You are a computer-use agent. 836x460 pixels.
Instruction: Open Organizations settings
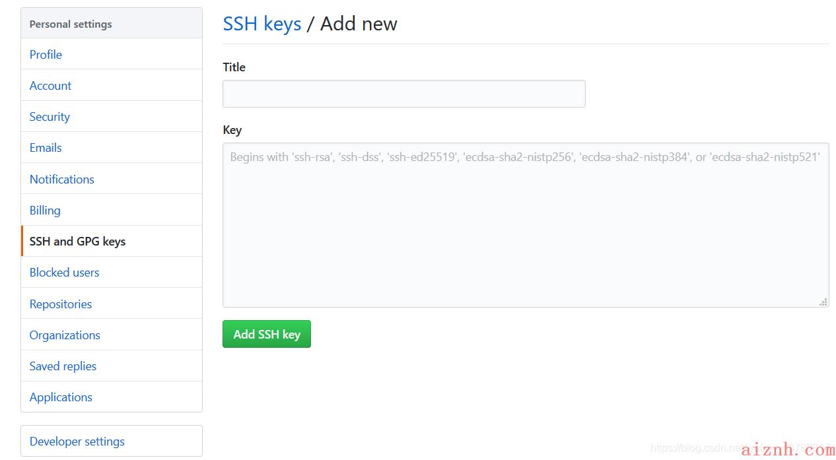[112, 335]
